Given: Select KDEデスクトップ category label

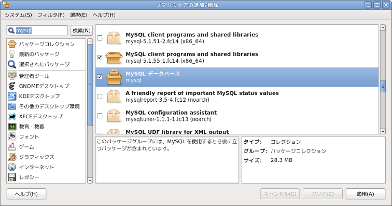Looking at the screenshot, I should [x=39, y=96].
